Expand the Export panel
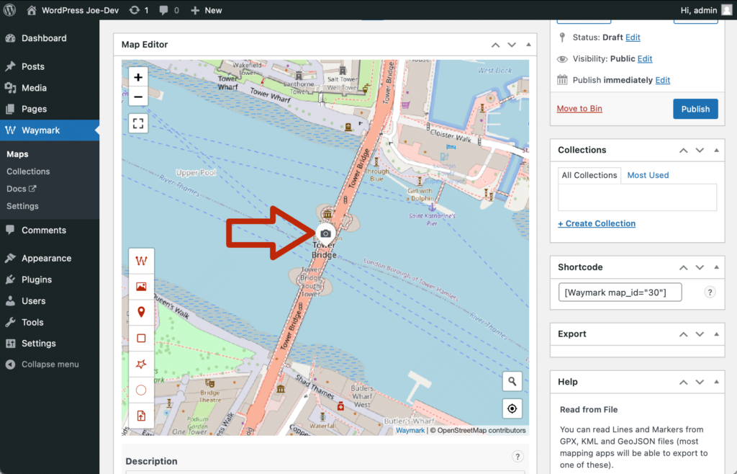The image size is (737, 474). [x=716, y=334]
